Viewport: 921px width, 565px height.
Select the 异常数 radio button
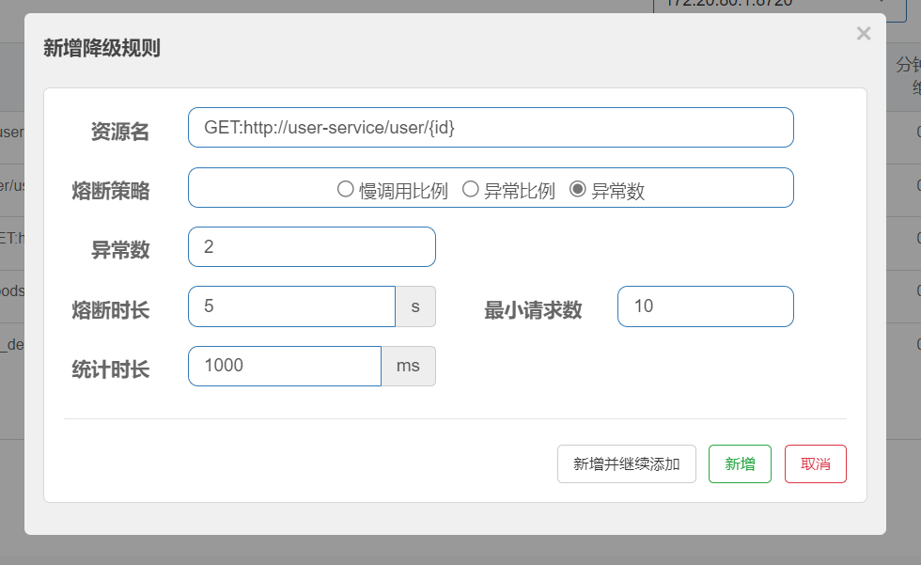click(578, 190)
